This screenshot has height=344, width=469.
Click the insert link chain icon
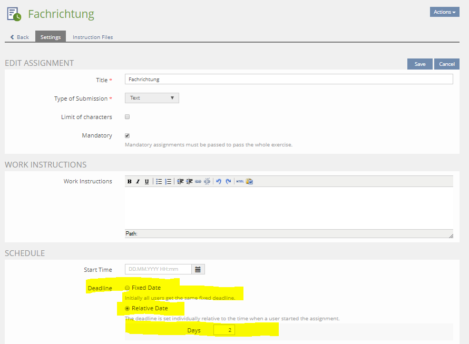tap(198, 181)
